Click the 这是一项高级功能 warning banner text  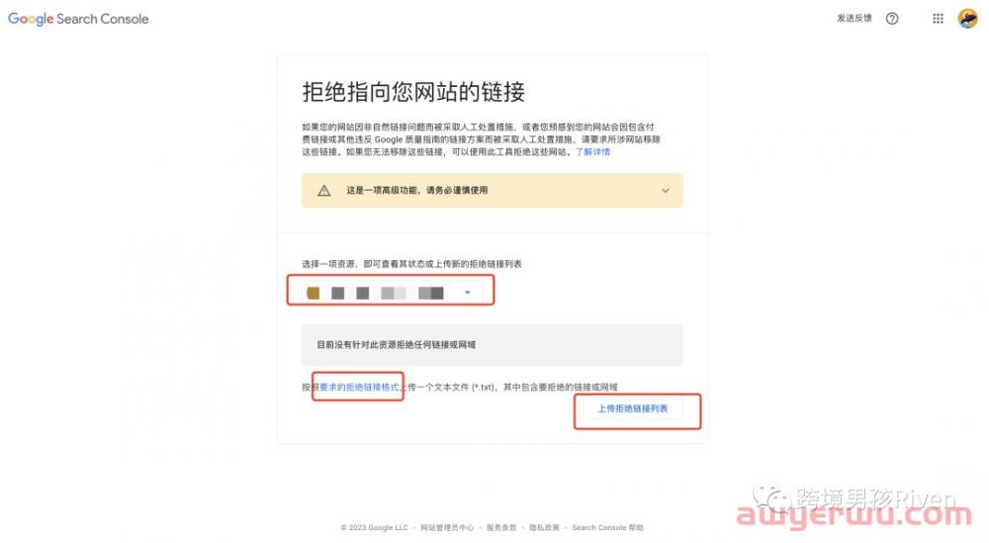click(417, 191)
